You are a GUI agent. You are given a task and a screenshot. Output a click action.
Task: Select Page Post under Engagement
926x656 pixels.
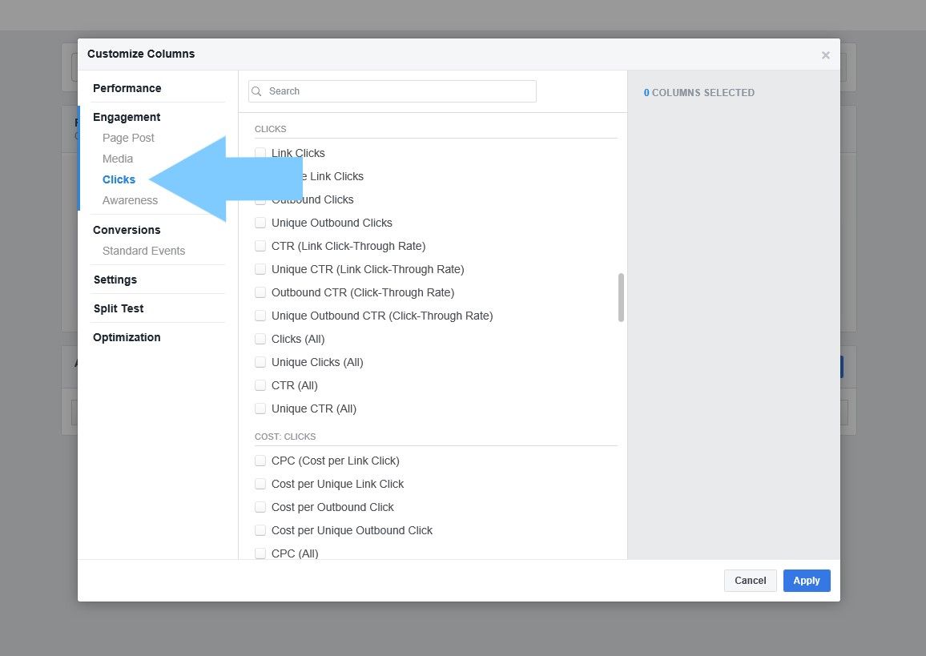tap(128, 138)
